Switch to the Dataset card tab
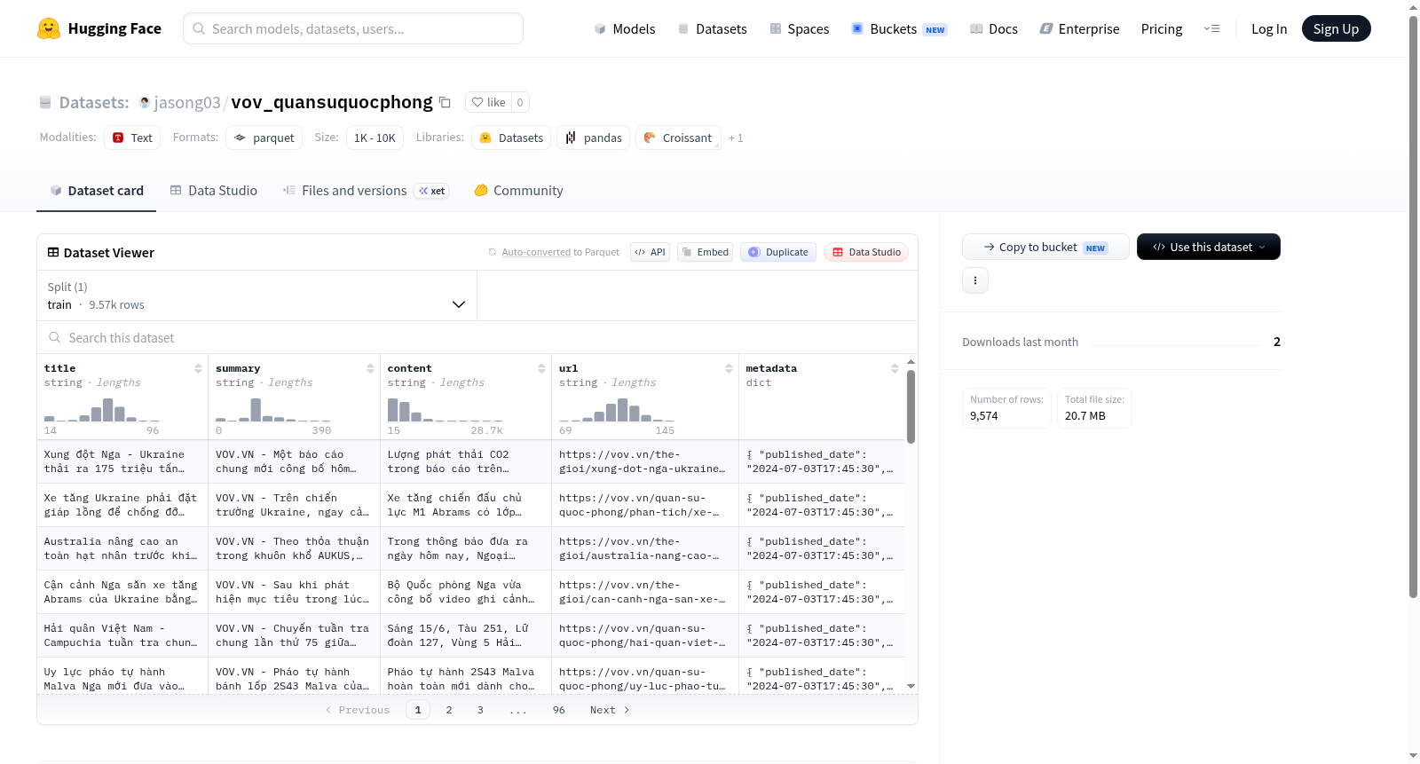 click(x=96, y=191)
